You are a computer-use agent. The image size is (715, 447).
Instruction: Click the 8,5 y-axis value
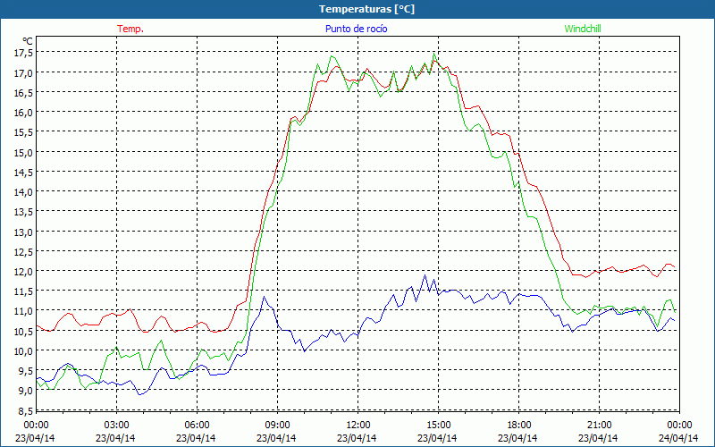tap(26, 410)
